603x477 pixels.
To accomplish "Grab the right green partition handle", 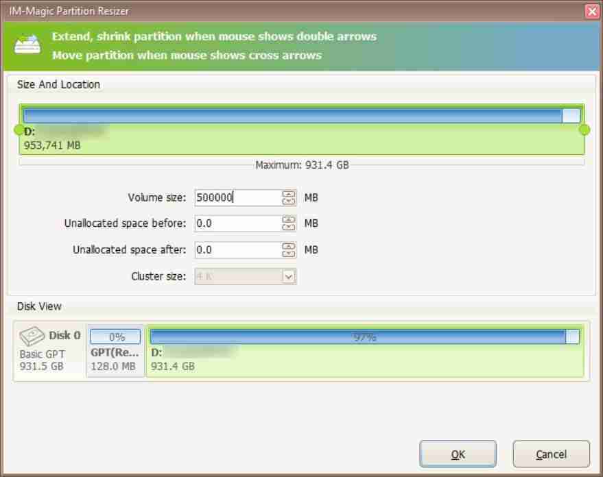I will (x=584, y=130).
